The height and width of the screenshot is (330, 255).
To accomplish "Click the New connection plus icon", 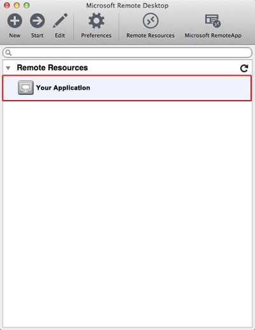I will click(x=15, y=21).
